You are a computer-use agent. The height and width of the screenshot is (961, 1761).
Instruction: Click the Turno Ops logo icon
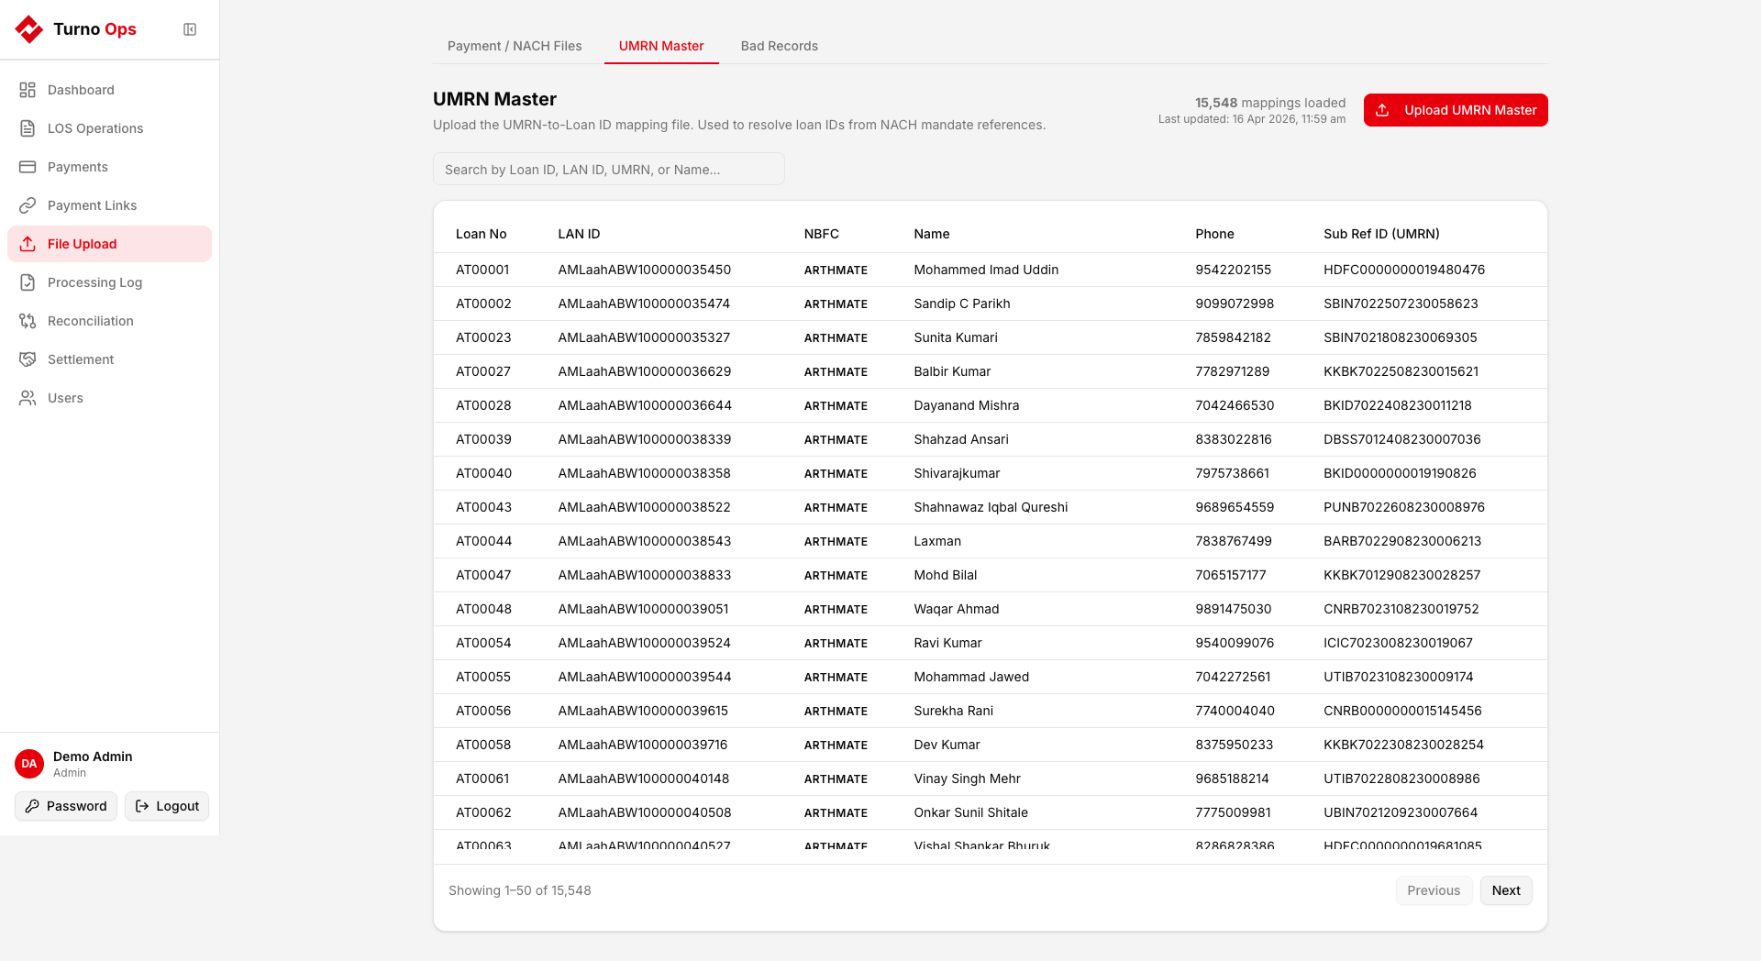(29, 29)
